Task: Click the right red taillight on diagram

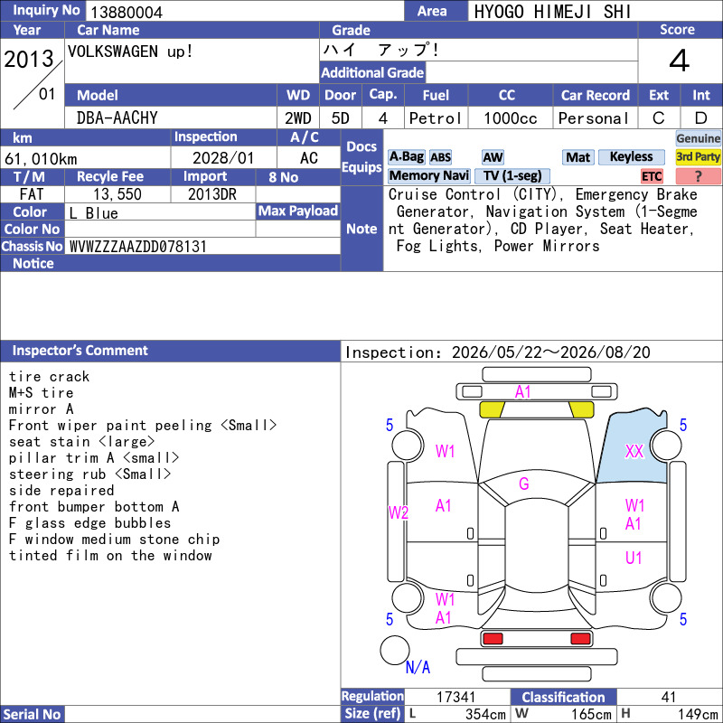Action: pyautogui.click(x=580, y=639)
